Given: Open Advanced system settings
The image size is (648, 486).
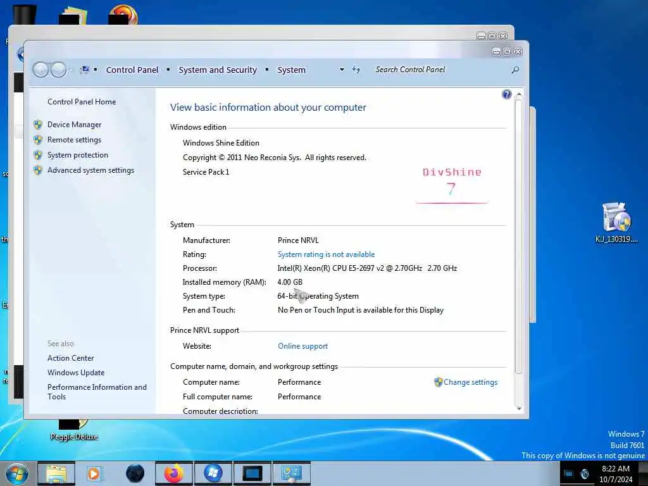Looking at the screenshot, I should coord(90,170).
